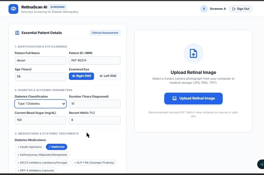264x175 pixels.
Task: Click the Identification & Eye Examined section header
Action: pyautogui.click(x=41, y=47)
